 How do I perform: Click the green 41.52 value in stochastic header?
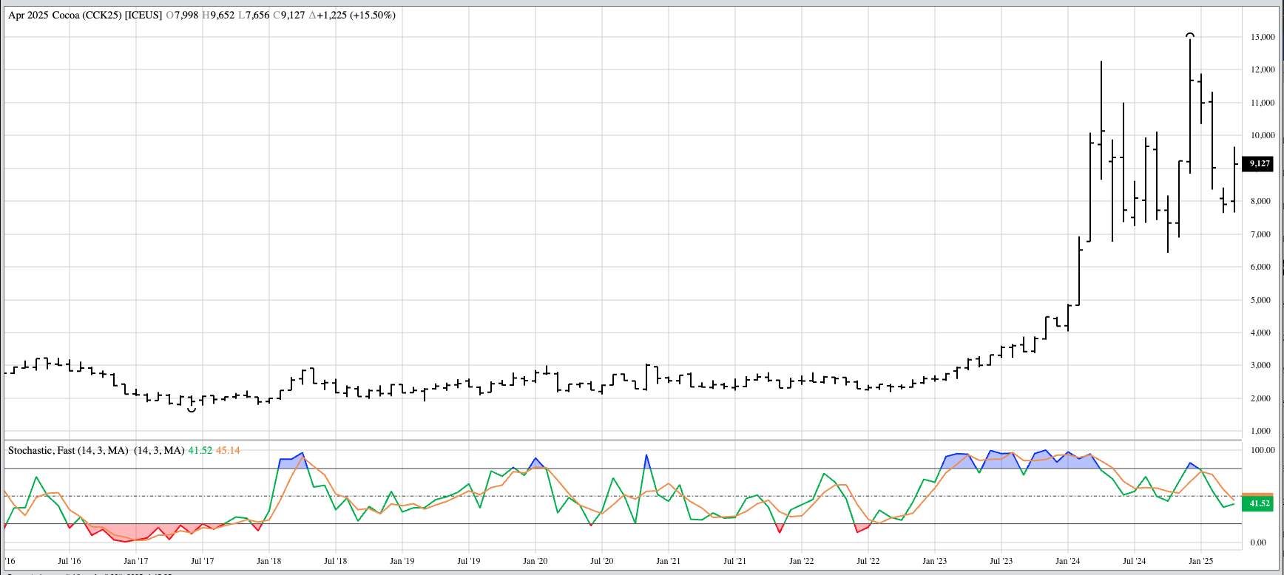(200, 450)
